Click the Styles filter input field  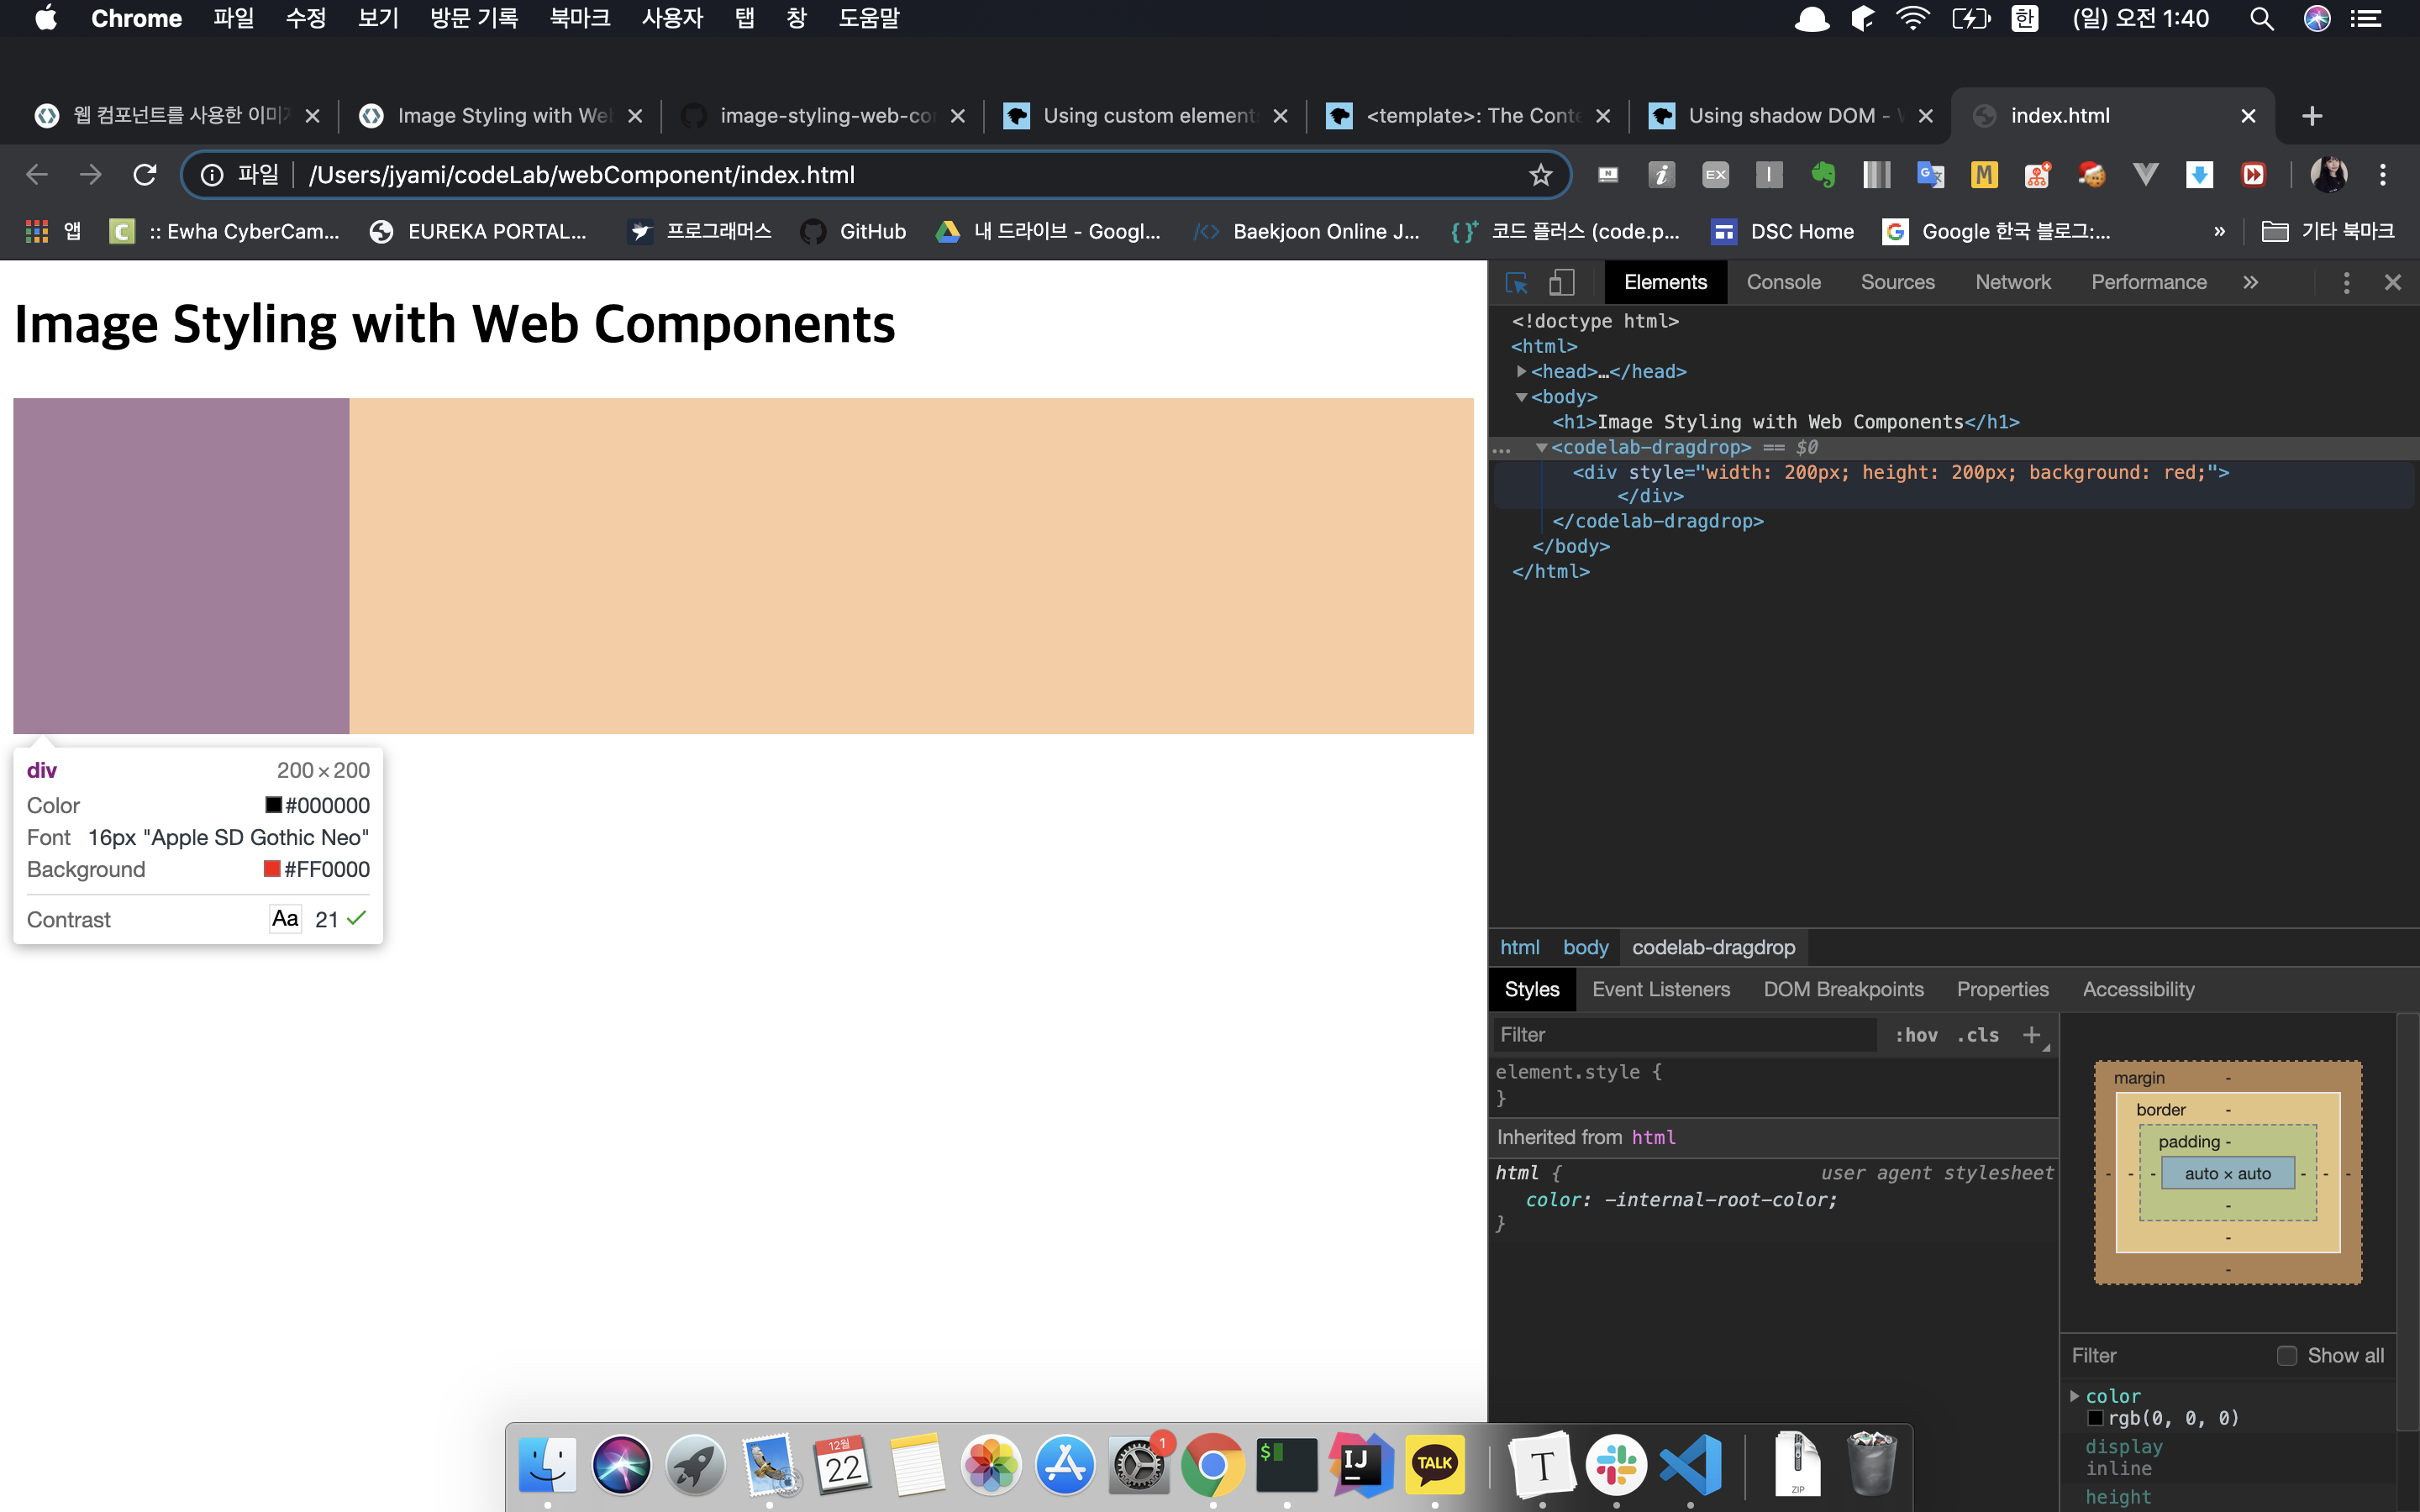(1684, 1035)
